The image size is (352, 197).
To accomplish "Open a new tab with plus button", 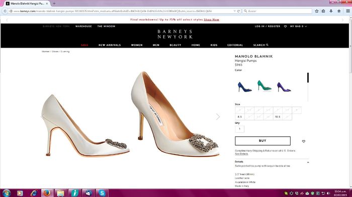I will (54, 4).
